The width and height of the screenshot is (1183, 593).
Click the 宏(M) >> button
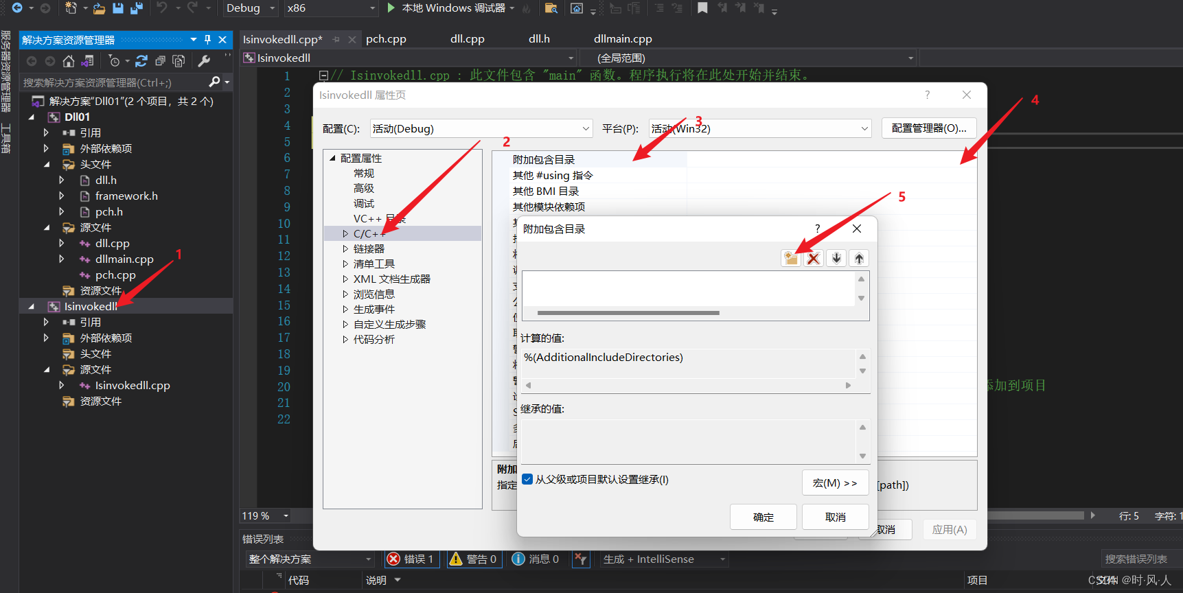[836, 482]
